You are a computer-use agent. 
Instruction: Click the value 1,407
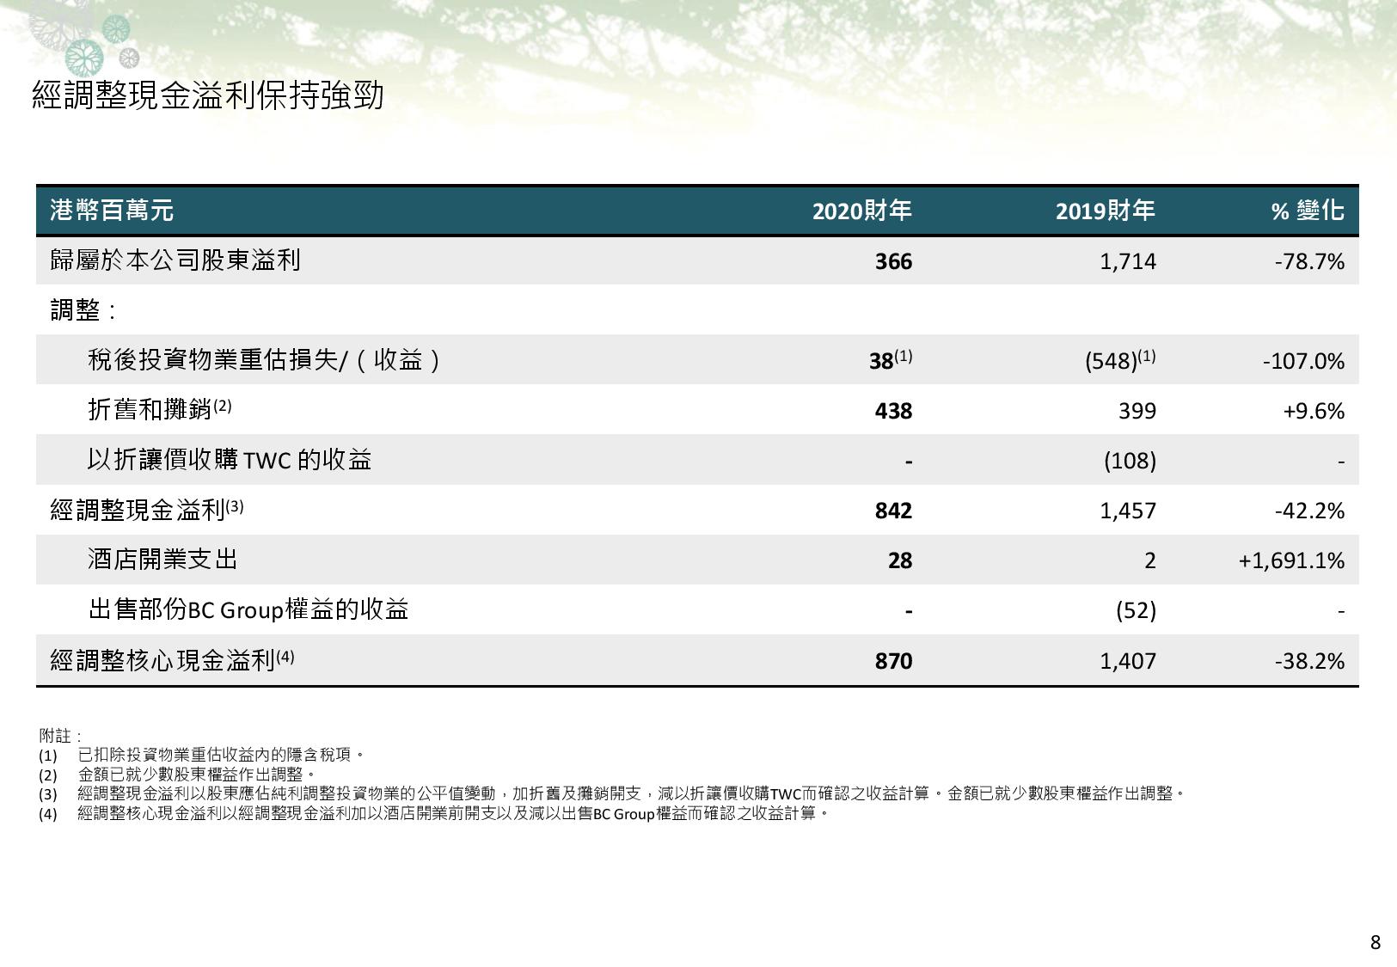1128,661
